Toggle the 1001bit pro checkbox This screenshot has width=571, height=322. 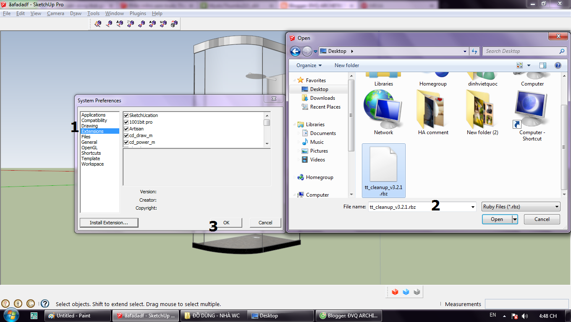point(126,122)
